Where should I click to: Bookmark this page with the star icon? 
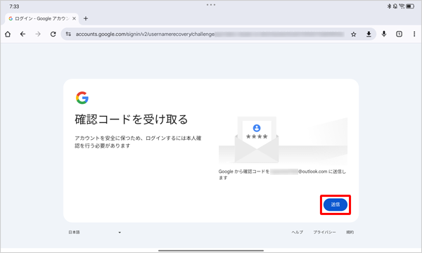point(354,34)
